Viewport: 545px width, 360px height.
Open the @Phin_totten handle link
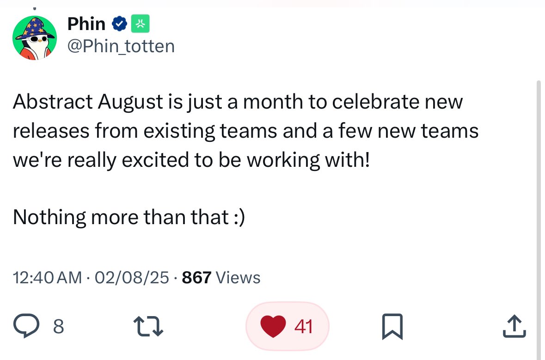[121, 46]
